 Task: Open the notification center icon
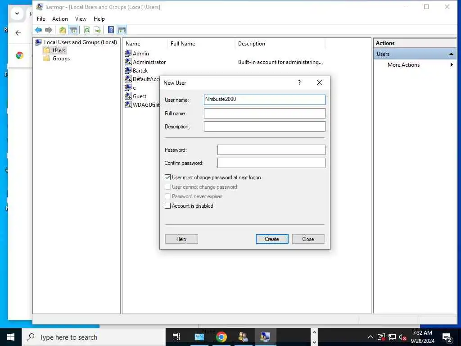point(447,337)
